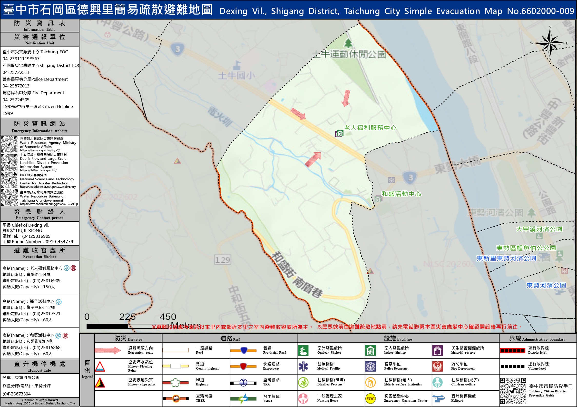Open the fhy.wra.gov.tw website link
This screenshot has width=577, height=407.
40,151
